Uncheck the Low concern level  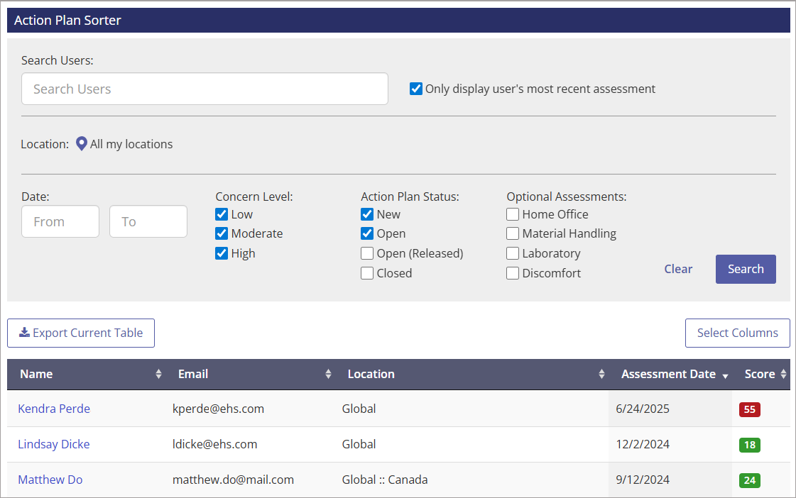click(x=222, y=214)
